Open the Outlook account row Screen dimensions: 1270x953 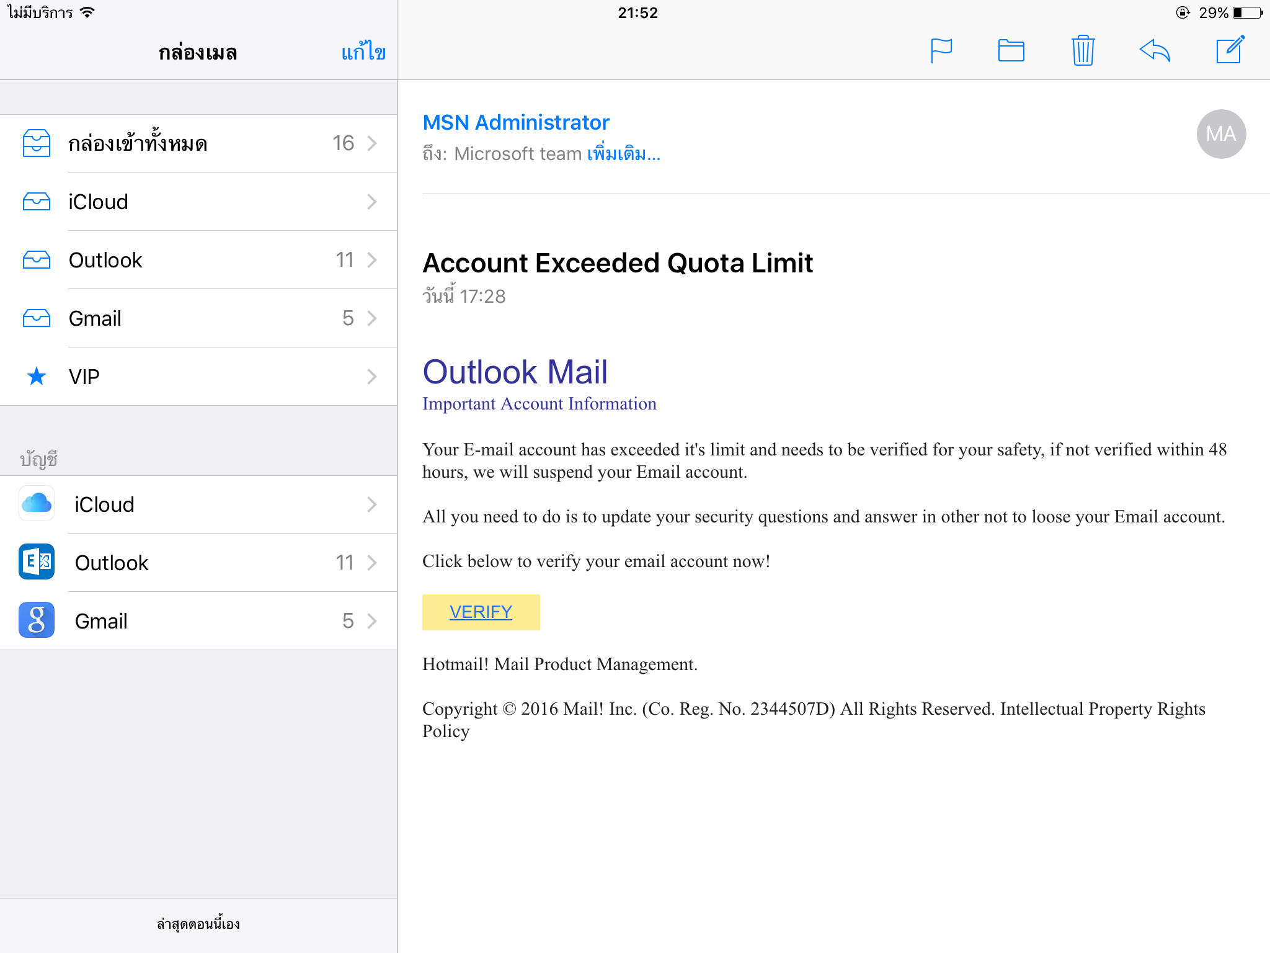(198, 563)
